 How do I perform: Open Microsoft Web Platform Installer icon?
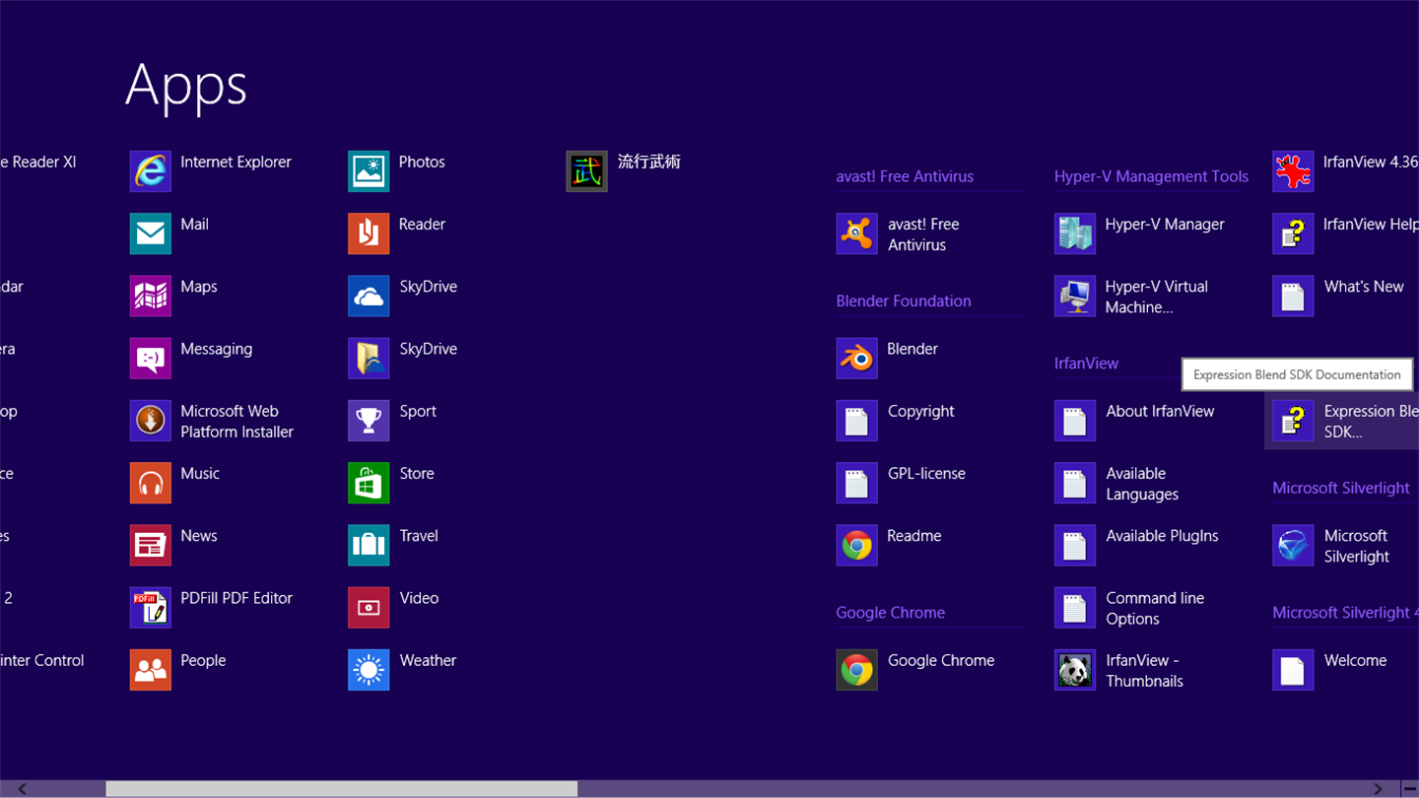(x=150, y=421)
